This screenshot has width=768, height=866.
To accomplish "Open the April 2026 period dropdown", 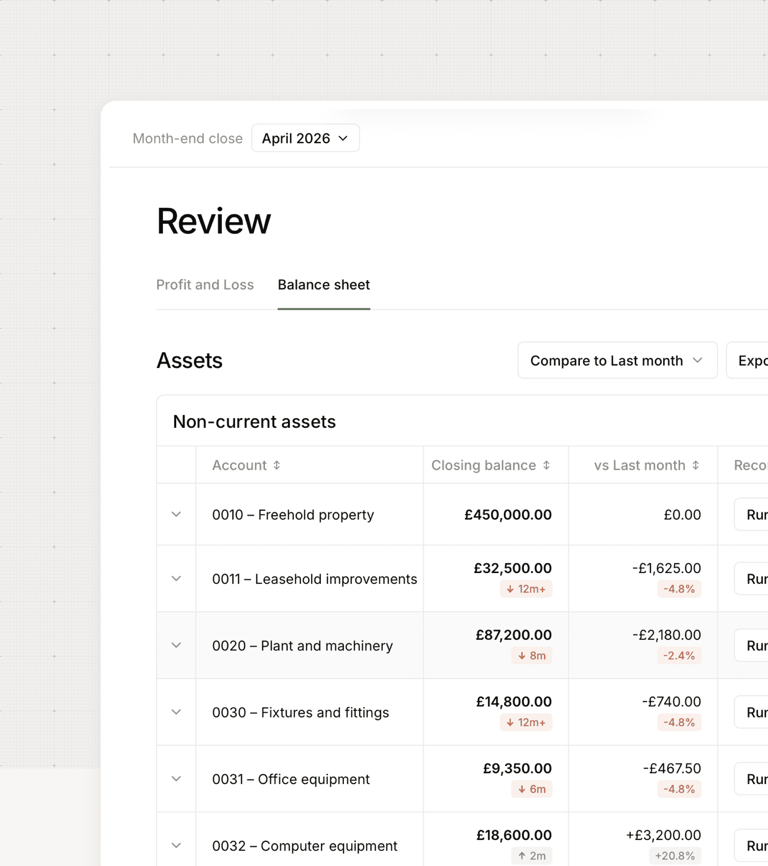I will 305,138.
